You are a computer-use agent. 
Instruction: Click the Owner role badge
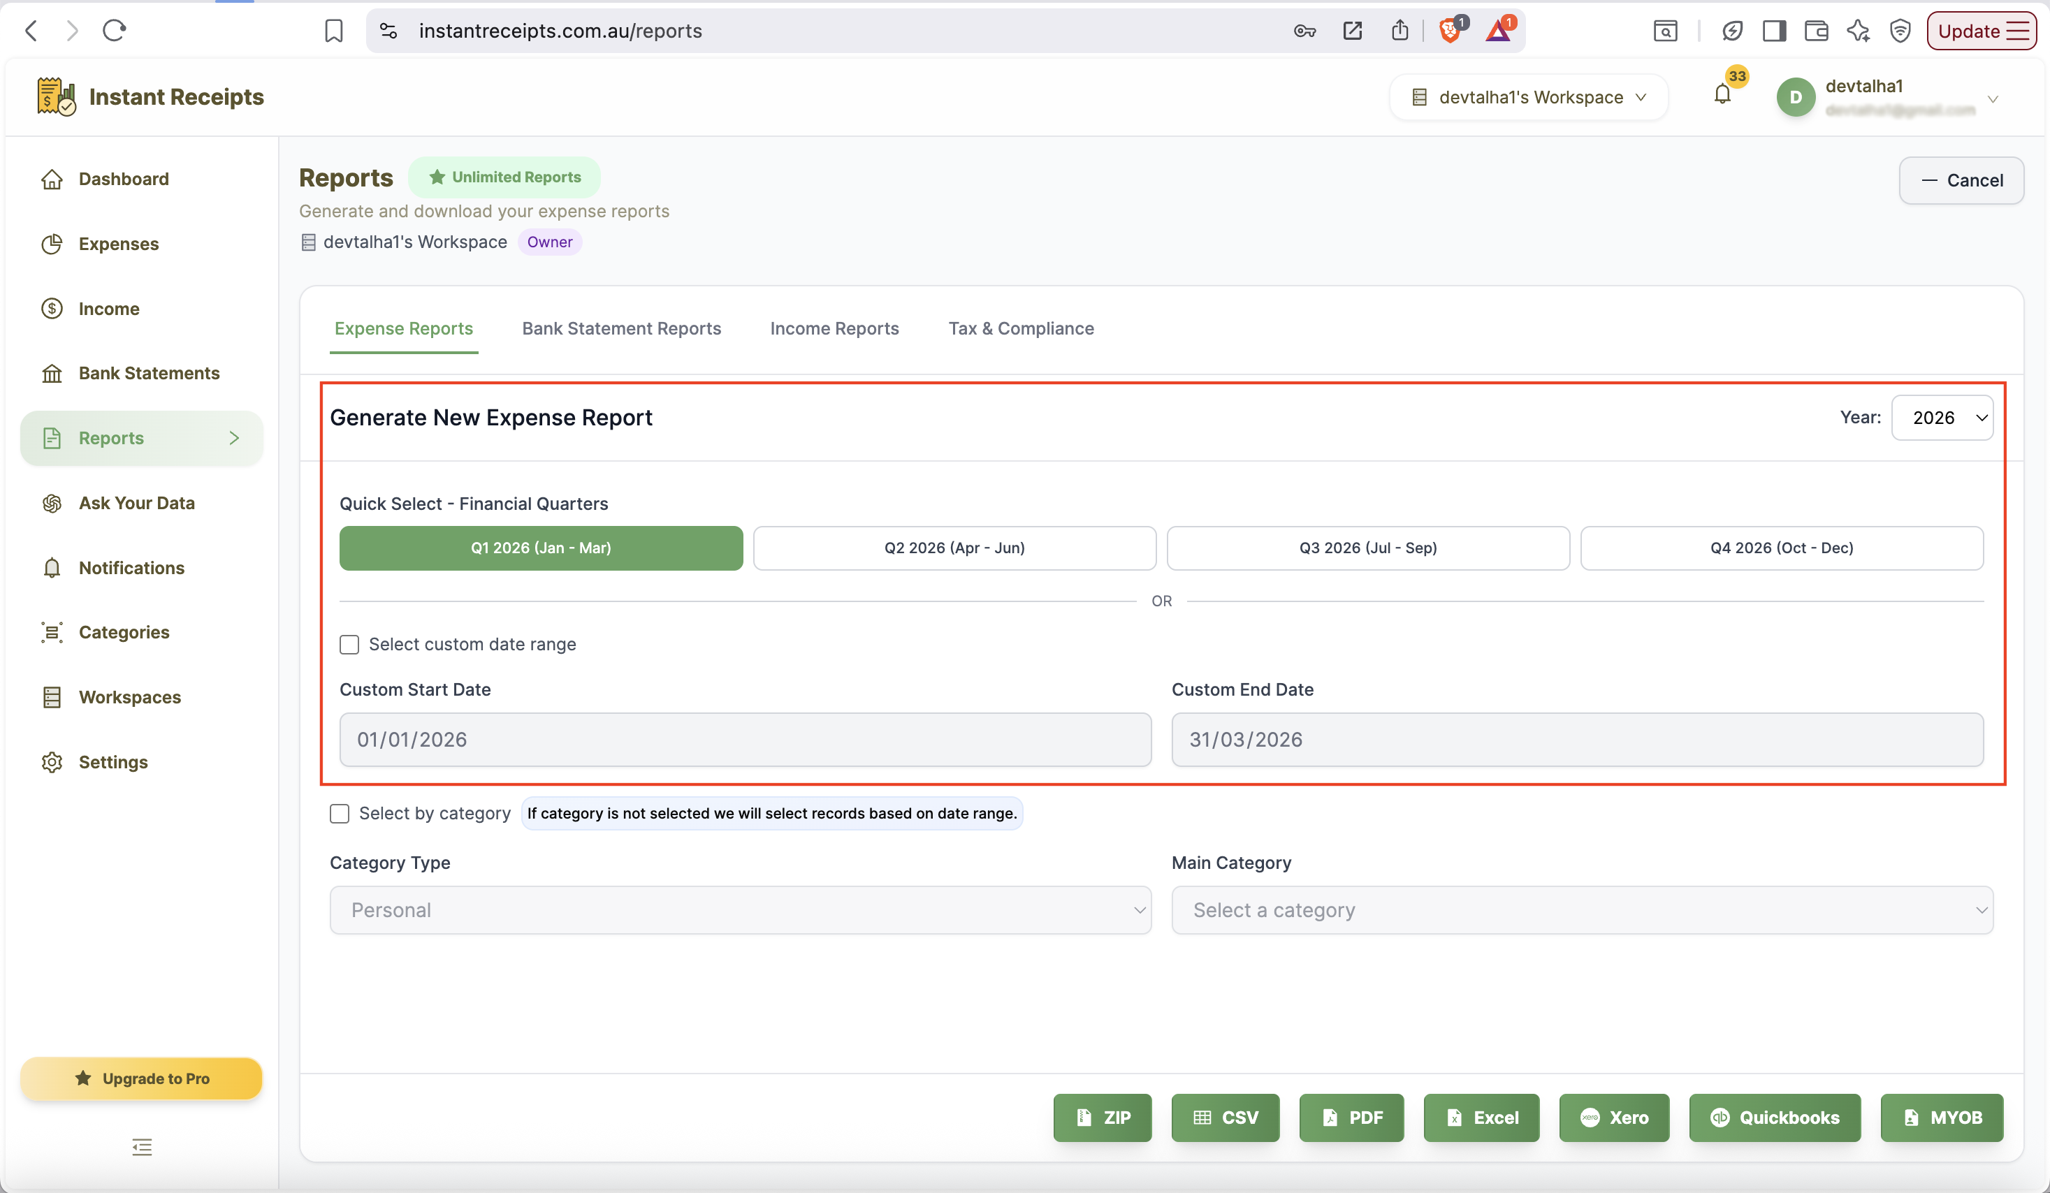pyautogui.click(x=549, y=242)
